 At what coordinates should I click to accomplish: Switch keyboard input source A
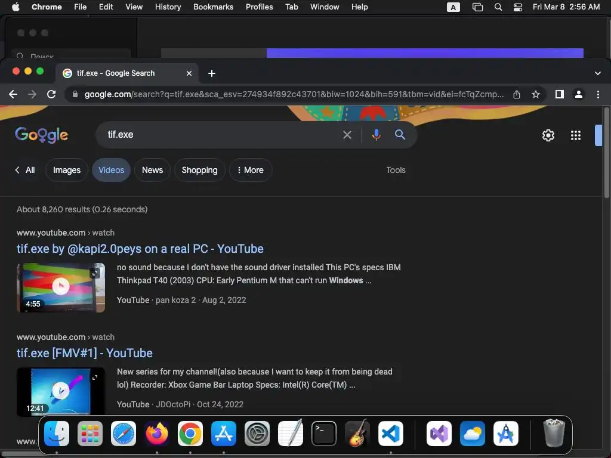[x=453, y=7]
